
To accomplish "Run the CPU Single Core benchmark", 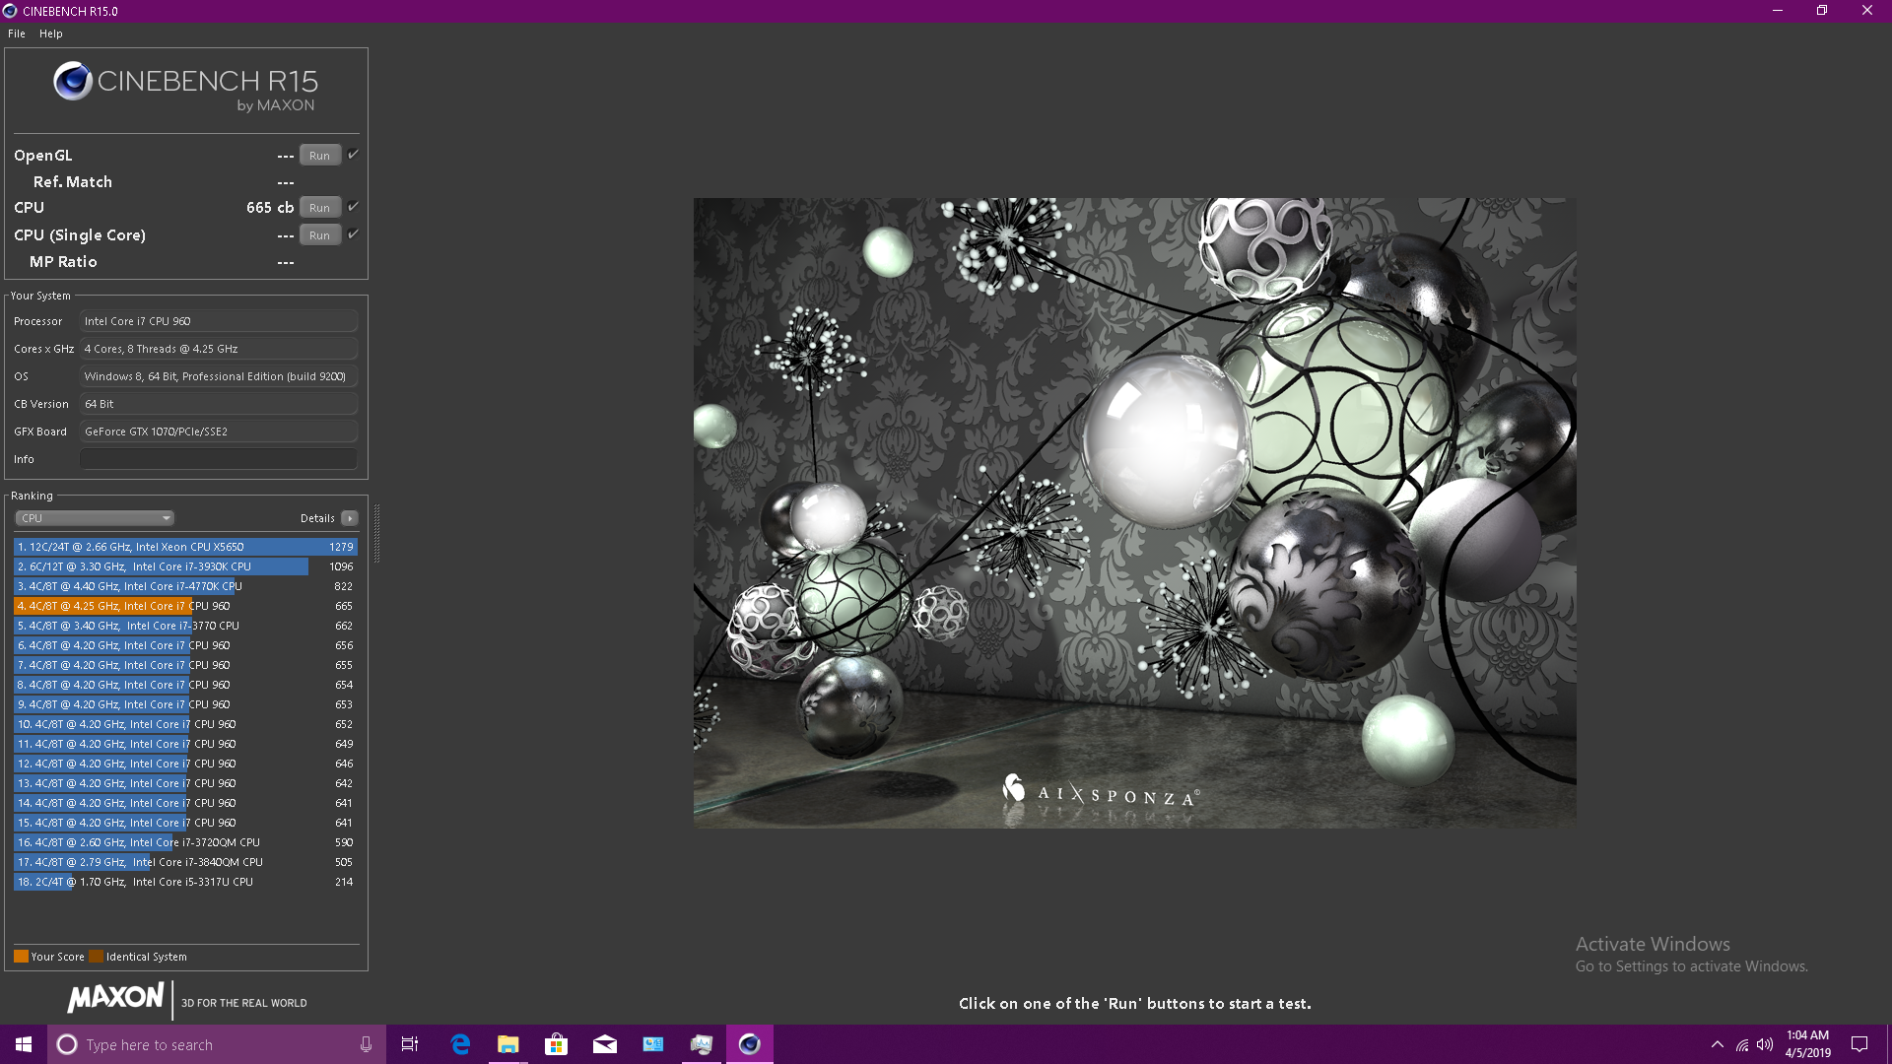I will 320,235.
